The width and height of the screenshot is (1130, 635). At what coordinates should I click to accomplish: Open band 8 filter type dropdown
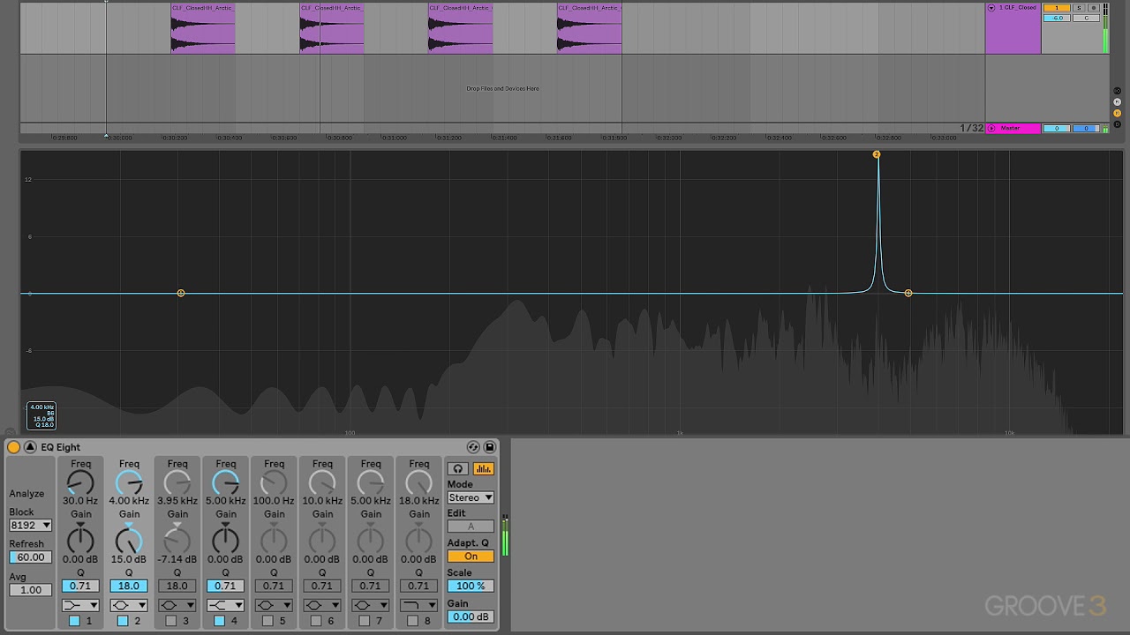coord(418,605)
